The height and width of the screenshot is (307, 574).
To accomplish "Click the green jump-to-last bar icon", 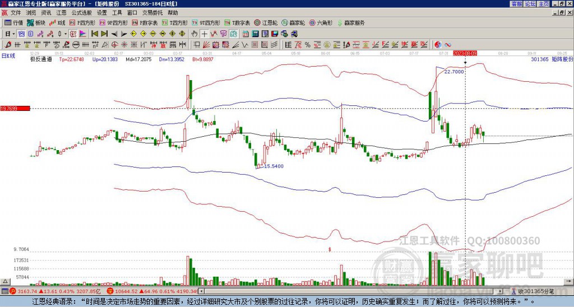I will click(104, 34).
